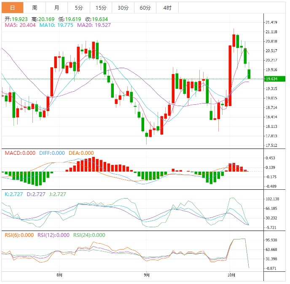Screen dimensions: 290x284
Task: Click the -5.721 KDJ axis value
Action: click(x=271, y=228)
